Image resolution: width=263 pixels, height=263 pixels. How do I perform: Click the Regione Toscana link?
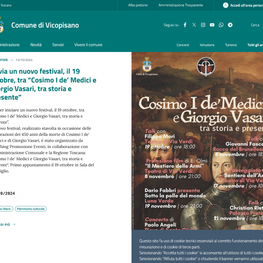click(6, 5)
